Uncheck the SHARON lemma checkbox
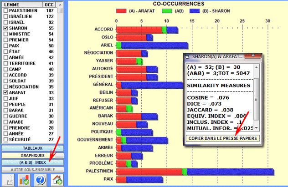Screen dimensions: 288x187 click(5, 28)
